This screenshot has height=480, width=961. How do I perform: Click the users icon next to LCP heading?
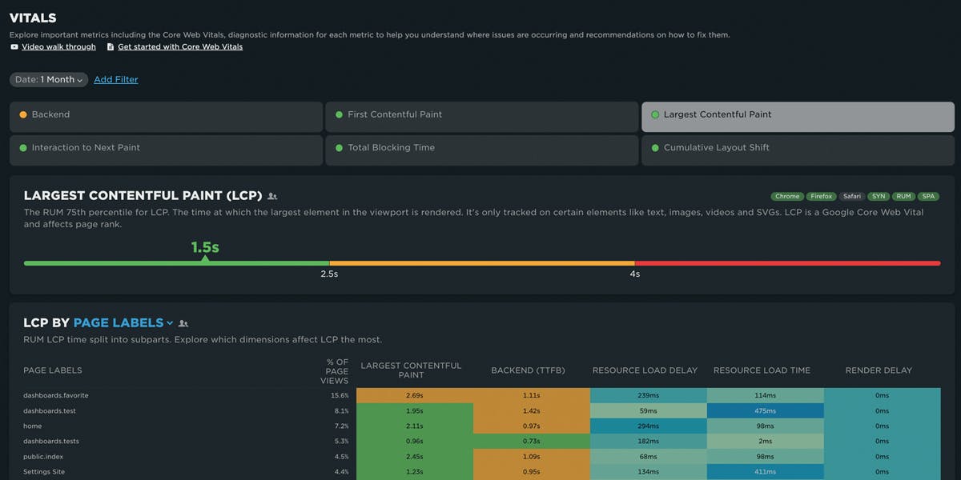(x=272, y=196)
